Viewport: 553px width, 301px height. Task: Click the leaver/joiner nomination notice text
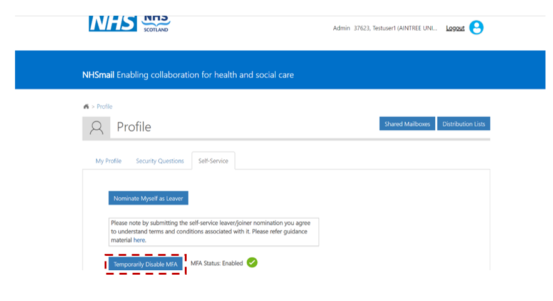coord(214,232)
